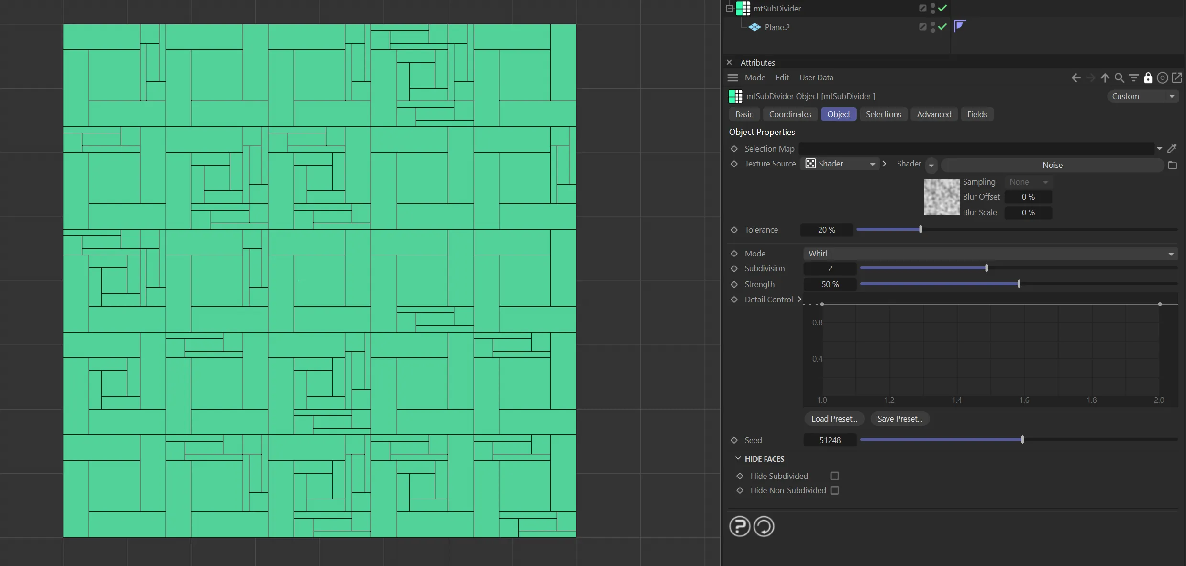Click the Load Preset button

834,419
